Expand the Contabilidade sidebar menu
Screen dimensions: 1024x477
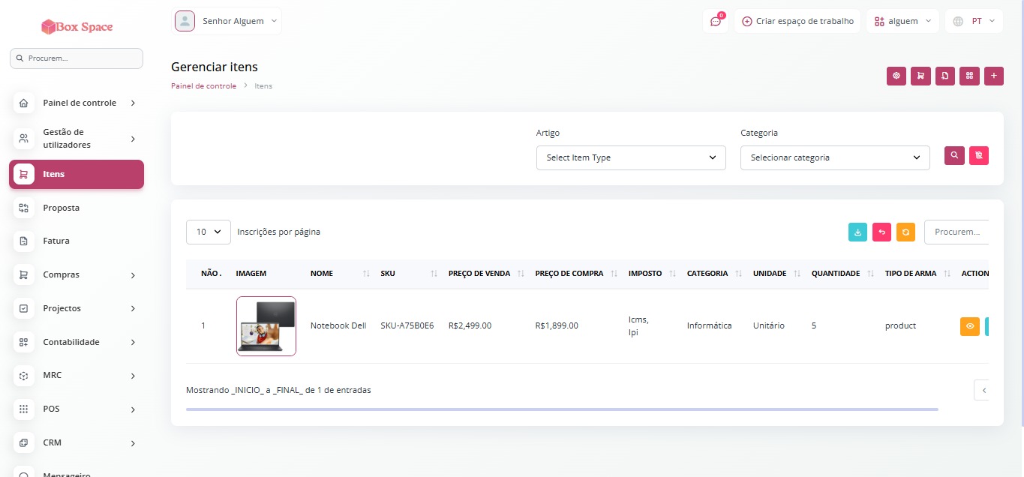pos(77,342)
